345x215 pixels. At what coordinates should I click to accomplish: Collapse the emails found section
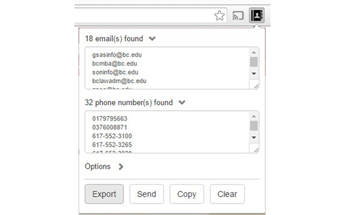(153, 39)
